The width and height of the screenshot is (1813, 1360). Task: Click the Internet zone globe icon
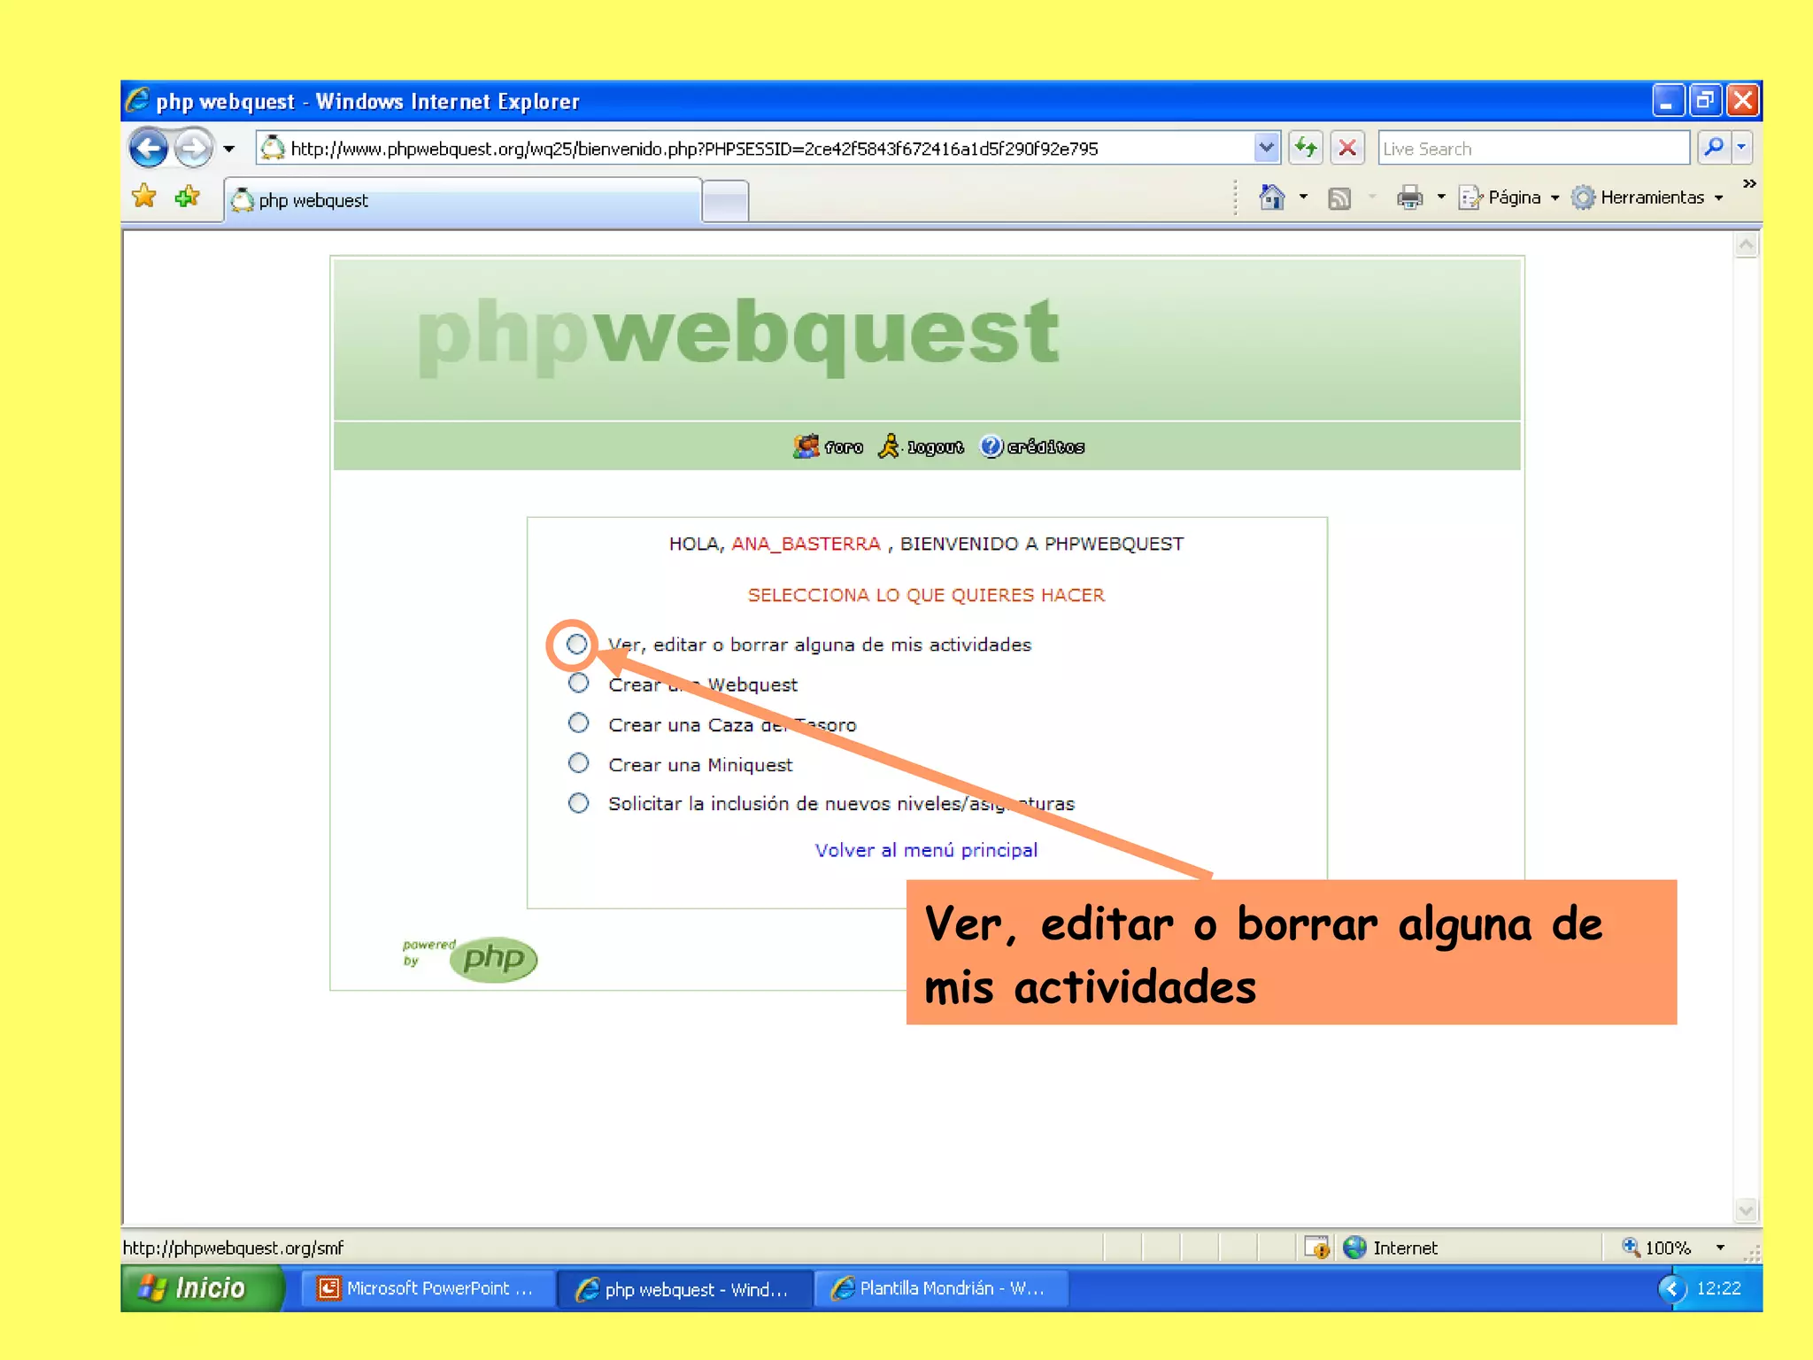click(1354, 1248)
